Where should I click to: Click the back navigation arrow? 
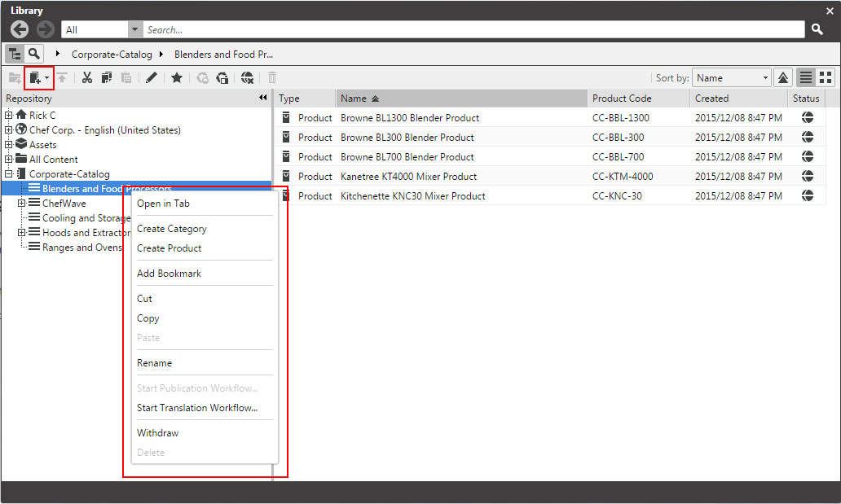[20, 29]
